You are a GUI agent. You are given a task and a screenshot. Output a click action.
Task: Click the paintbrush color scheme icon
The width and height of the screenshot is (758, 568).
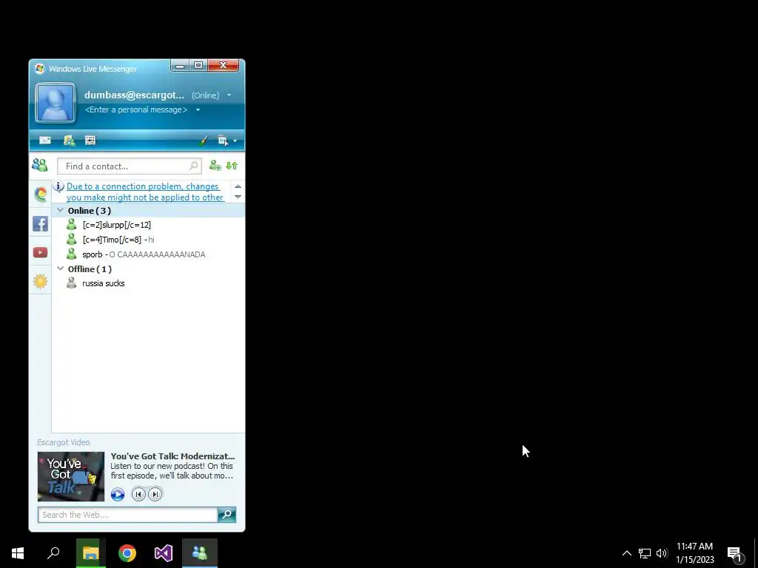203,141
